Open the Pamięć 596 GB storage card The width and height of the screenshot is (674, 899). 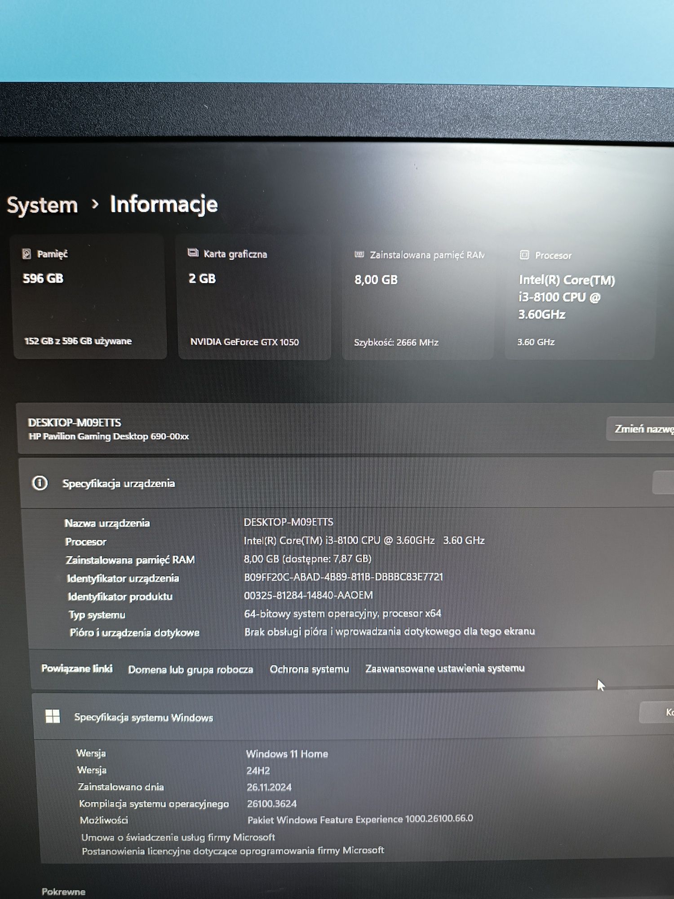(x=90, y=297)
